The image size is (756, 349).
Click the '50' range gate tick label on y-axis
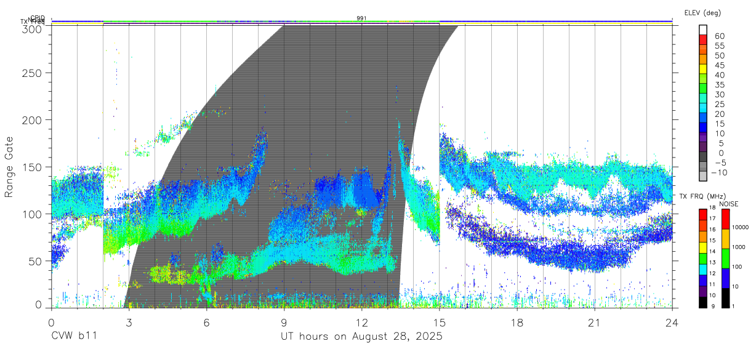(x=36, y=261)
